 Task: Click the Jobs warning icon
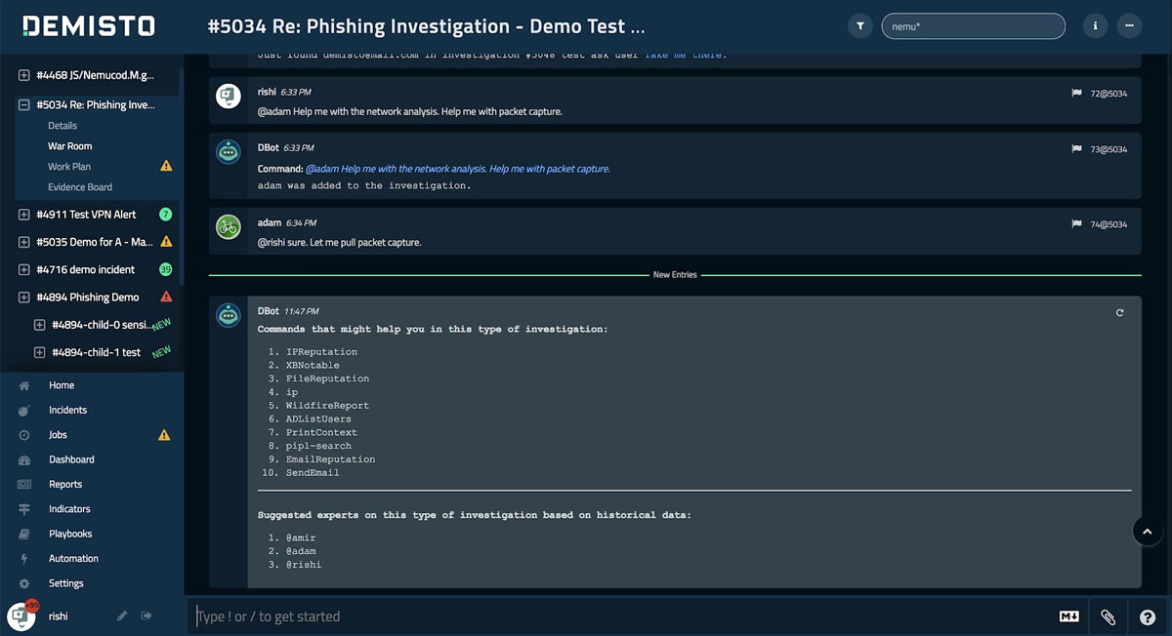pyautogui.click(x=164, y=435)
